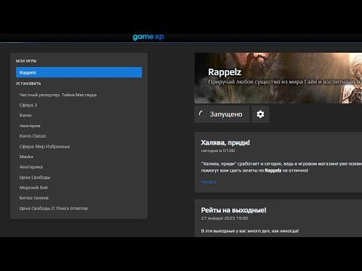Click the Rappelz title on banner
362x271 pixels.
pyautogui.click(x=225, y=72)
